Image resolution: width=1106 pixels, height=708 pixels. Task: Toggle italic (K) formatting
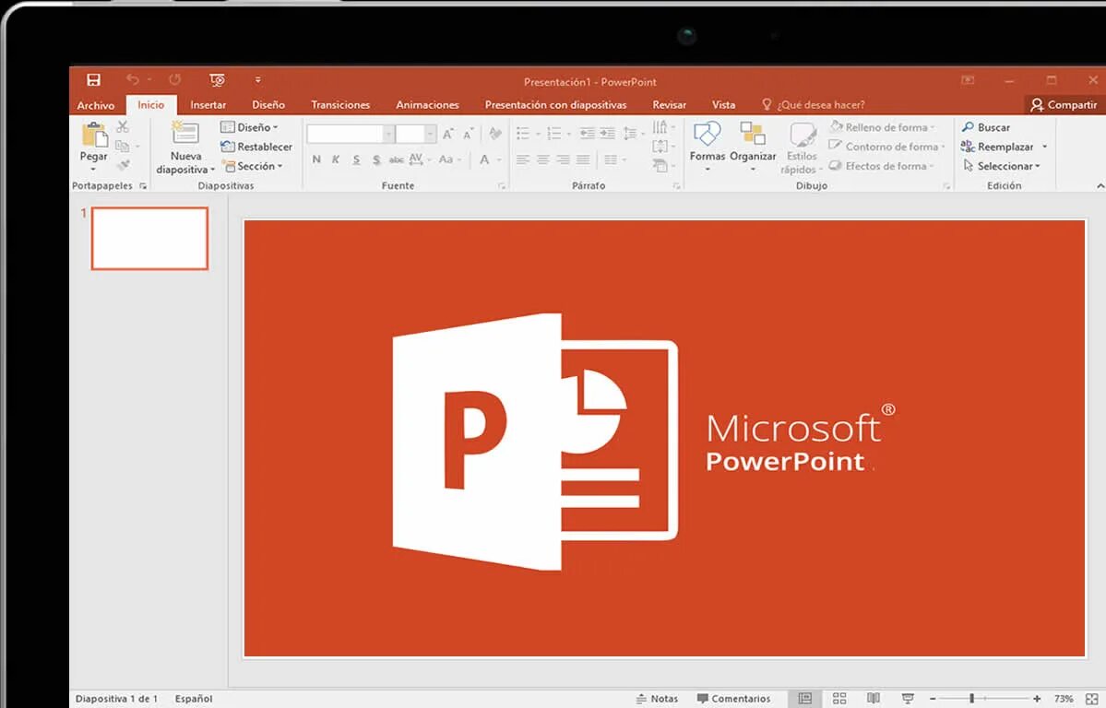pyautogui.click(x=336, y=159)
